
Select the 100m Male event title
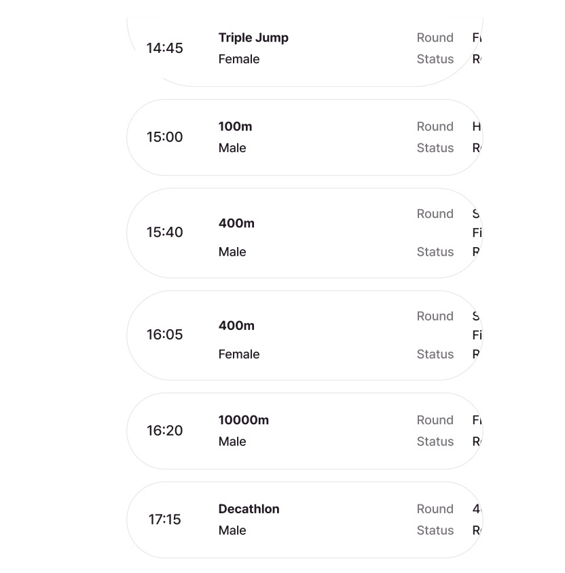pyautogui.click(x=235, y=126)
